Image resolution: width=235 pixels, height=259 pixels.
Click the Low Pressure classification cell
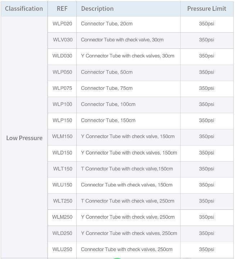click(x=24, y=138)
